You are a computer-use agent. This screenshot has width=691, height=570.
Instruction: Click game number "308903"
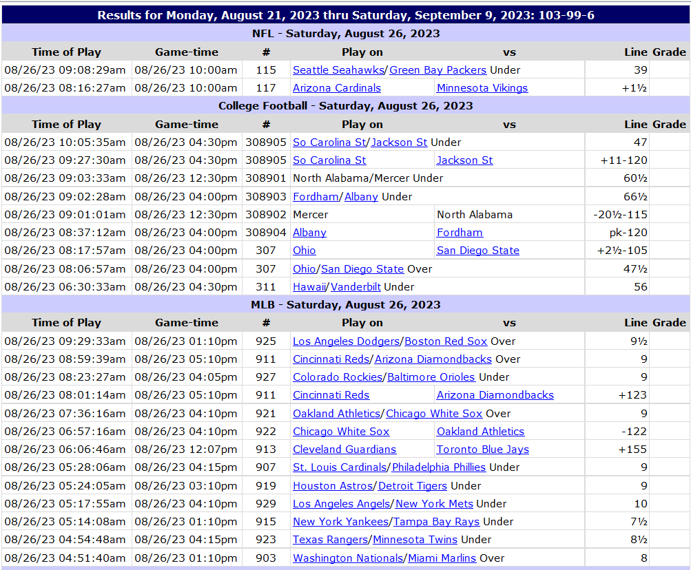click(266, 196)
